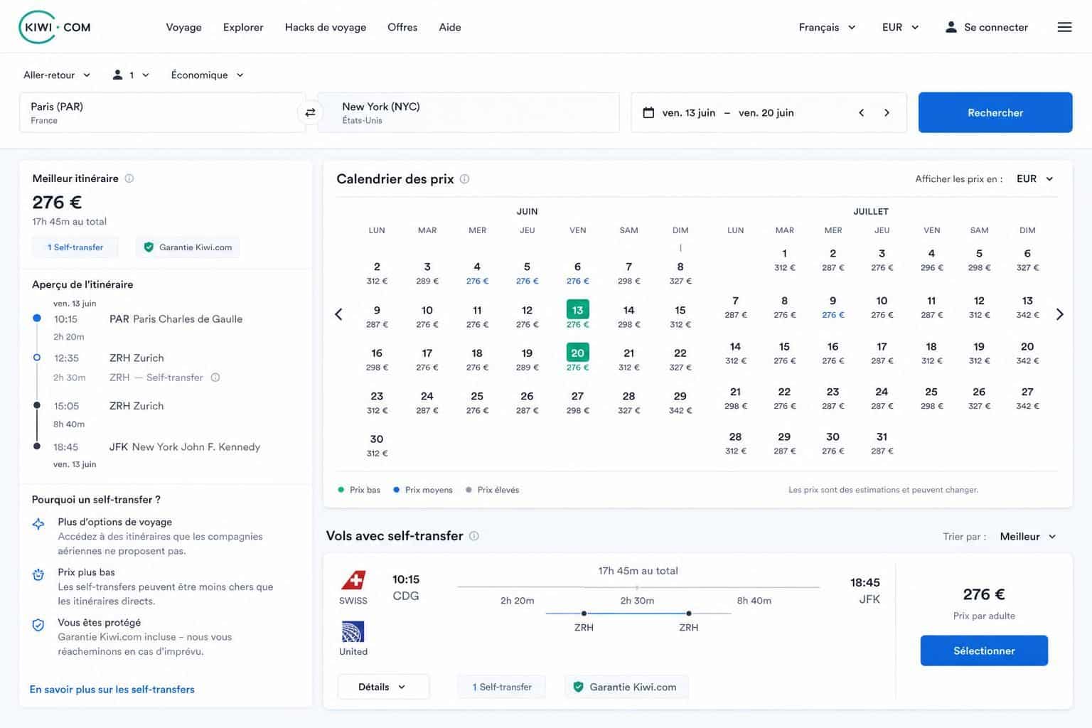Image resolution: width=1092 pixels, height=728 pixels.
Task: Open the Voyage menu
Action: [183, 27]
